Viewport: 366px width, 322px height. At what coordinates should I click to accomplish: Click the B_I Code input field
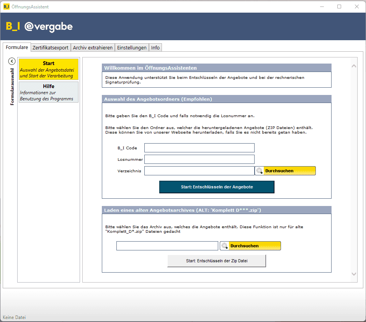click(199, 147)
